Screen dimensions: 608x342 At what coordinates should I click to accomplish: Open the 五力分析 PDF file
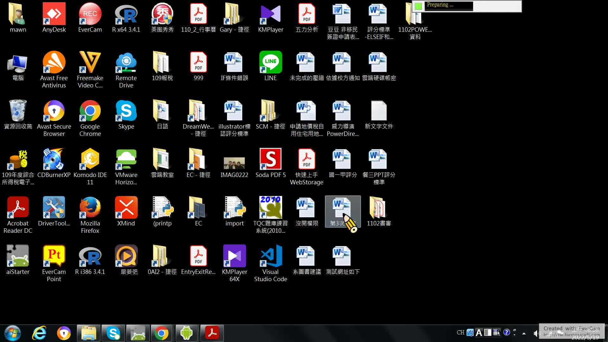(x=307, y=18)
